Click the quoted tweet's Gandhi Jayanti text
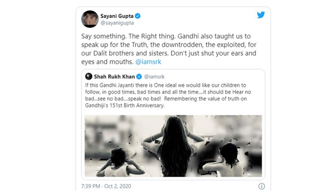The image size is (335, 191). pyautogui.click(x=168, y=95)
